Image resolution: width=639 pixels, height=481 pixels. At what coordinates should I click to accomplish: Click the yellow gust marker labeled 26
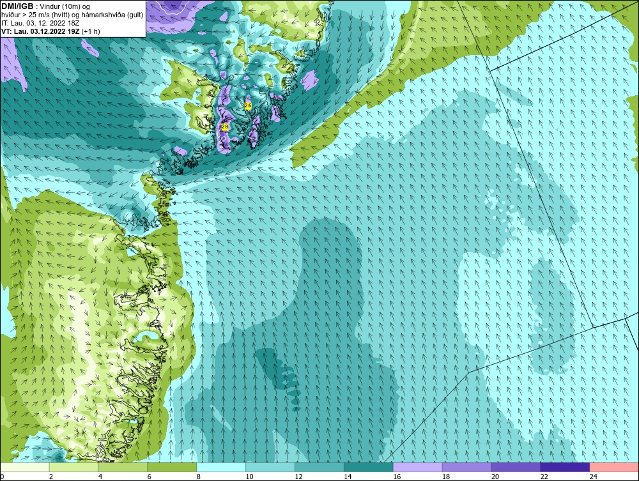248,106
